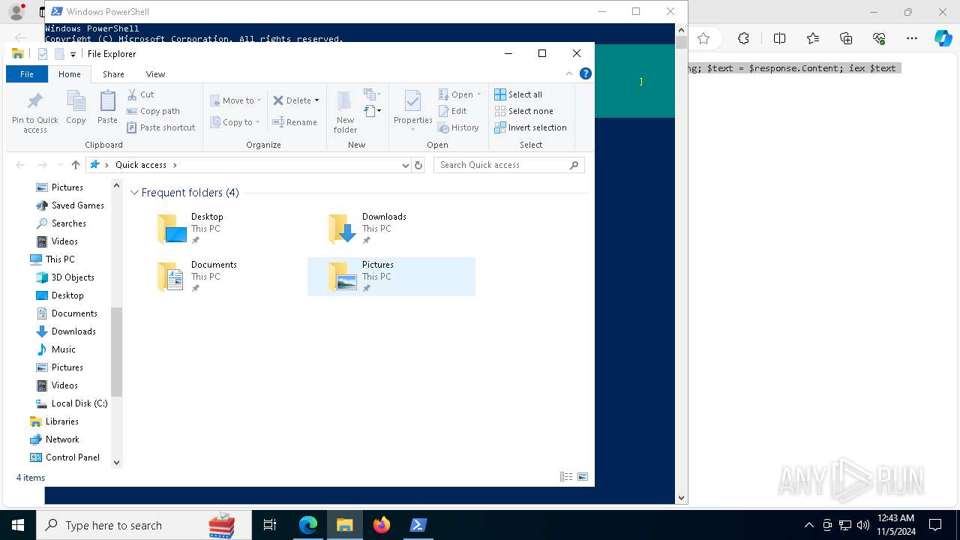
Task: Click the History ribbon button
Action: pos(458,127)
